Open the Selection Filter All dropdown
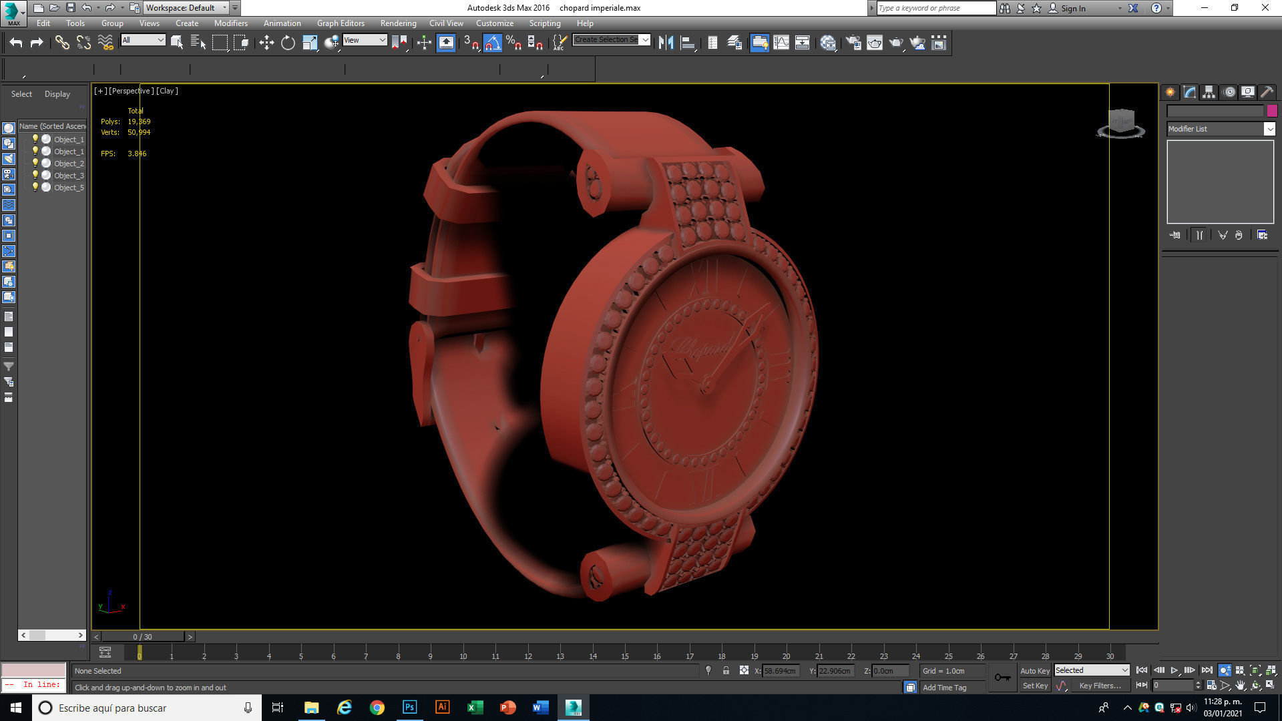This screenshot has height=721, width=1282. point(143,40)
